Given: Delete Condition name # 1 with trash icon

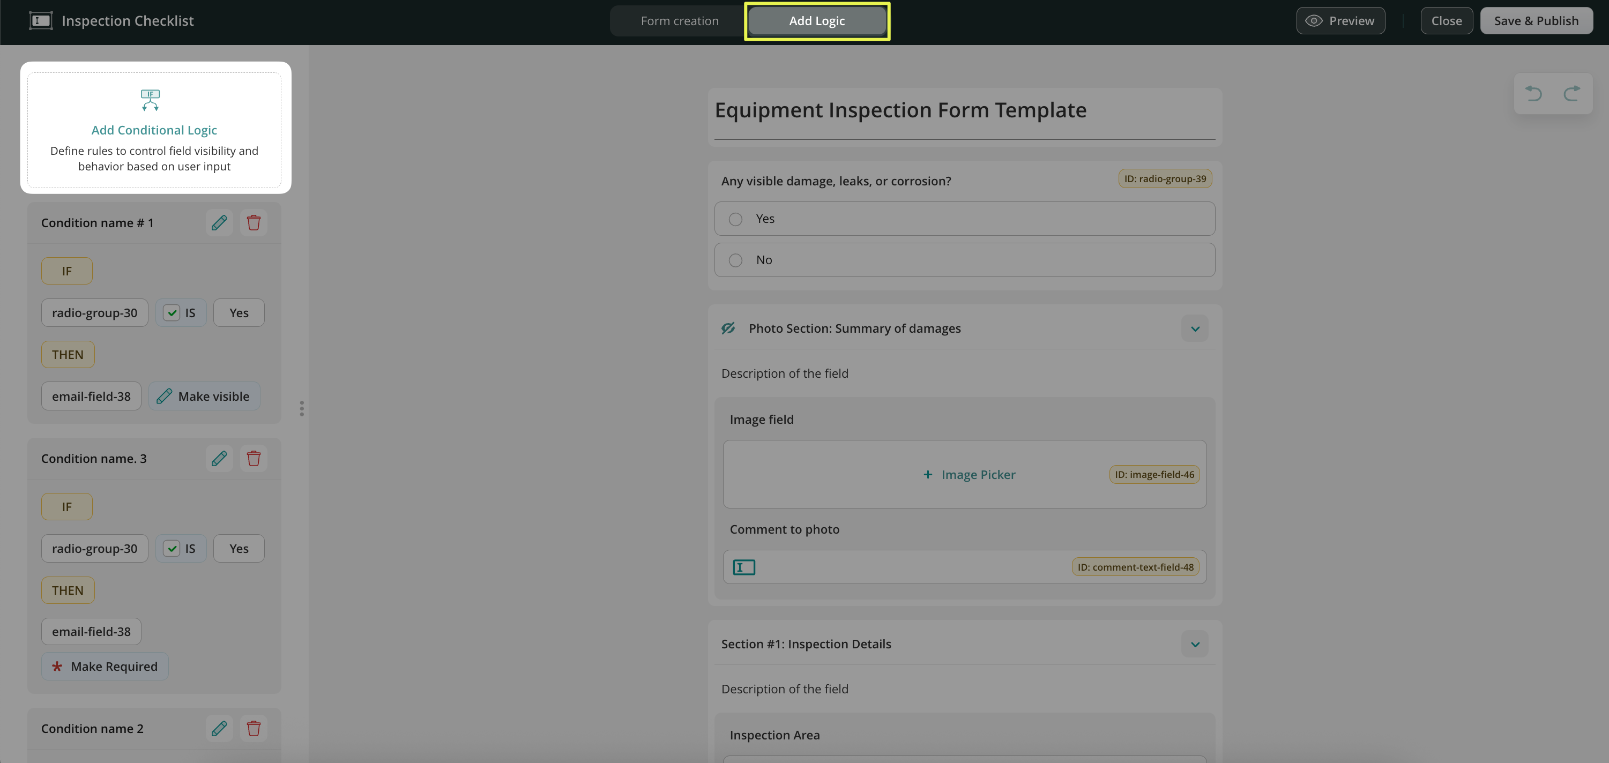Looking at the screenshot, I should point(254,223).
